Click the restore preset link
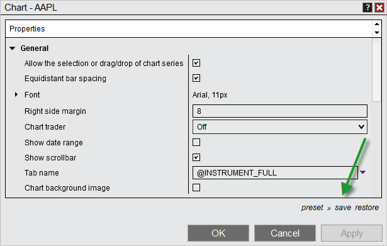Screen dimensions: 387x246 [x=367, y=208]
